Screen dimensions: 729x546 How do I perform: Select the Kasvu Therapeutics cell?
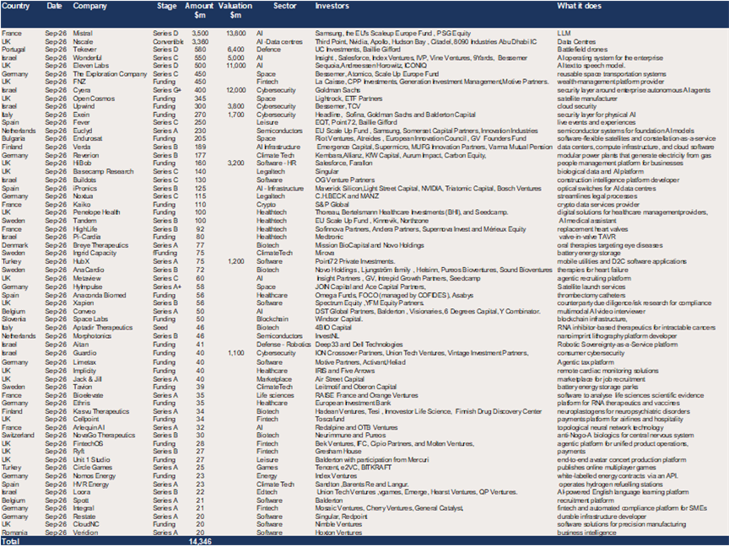point(101,411)
